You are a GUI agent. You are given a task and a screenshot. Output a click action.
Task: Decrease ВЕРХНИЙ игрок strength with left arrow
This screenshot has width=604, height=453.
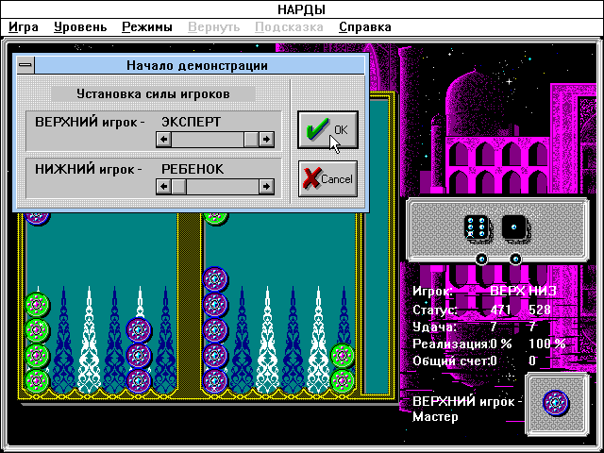(x=163, y=139)
